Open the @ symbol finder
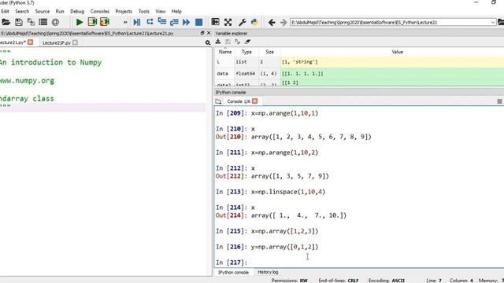The image size is (504, 283). 55,22
